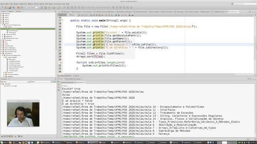Click the Navigator filter input field
Screen dimensions: 257x144
[41, 82]
